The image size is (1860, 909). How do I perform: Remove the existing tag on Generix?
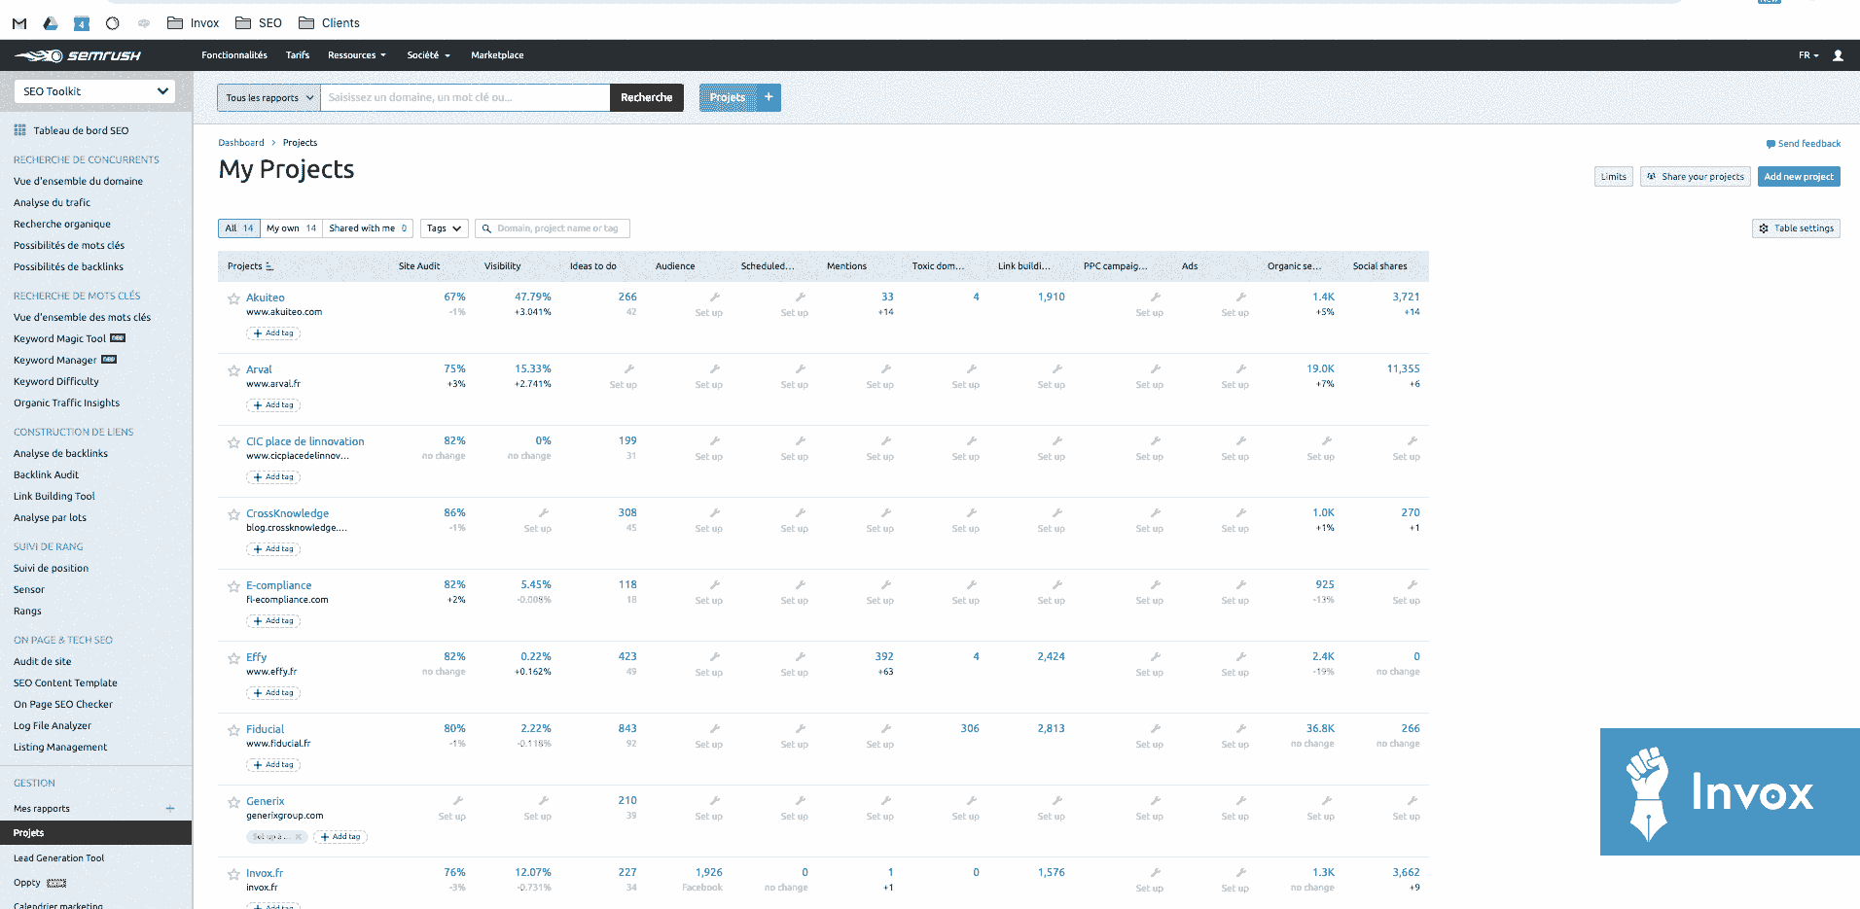point(300,837)
